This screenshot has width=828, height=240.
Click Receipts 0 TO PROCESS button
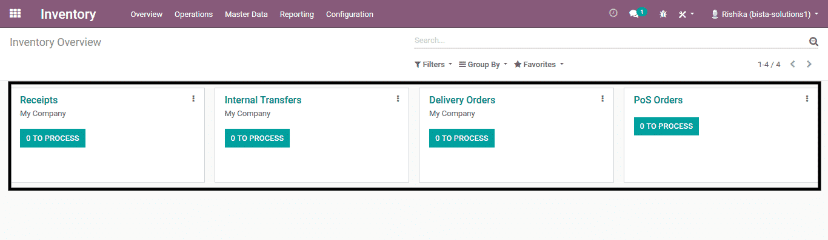click(x=53, y=138)
